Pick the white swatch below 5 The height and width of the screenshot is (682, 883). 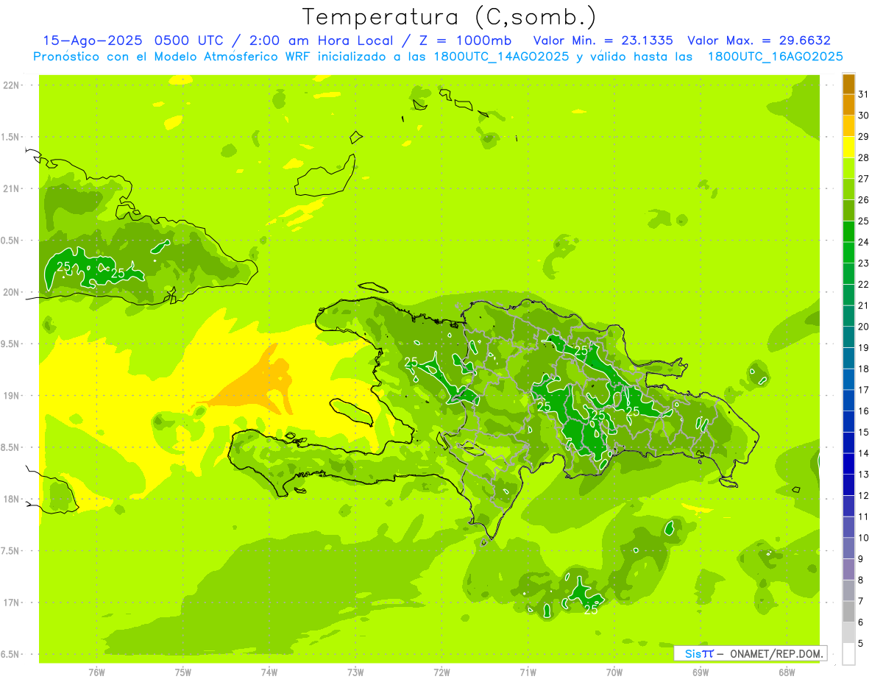(x=848, y=653)
